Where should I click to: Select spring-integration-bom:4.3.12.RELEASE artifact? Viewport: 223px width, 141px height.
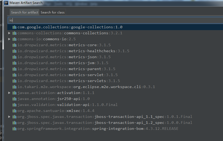pos(98,129)
